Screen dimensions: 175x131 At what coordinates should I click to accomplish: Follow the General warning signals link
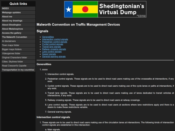[54, 57]
